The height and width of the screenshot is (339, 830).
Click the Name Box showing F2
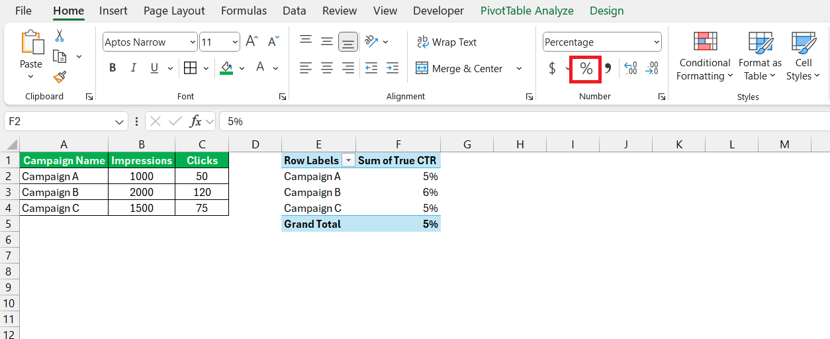60,122
